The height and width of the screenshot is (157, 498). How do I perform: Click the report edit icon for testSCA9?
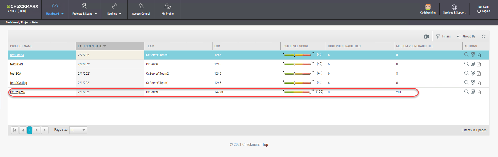pos(473,64)
